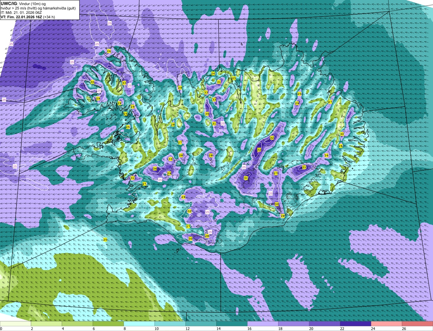Viewport: 433px width, 331px height.
Task: Pick the pale cream swatch left of 2
Action: click(x=16, y=324)
